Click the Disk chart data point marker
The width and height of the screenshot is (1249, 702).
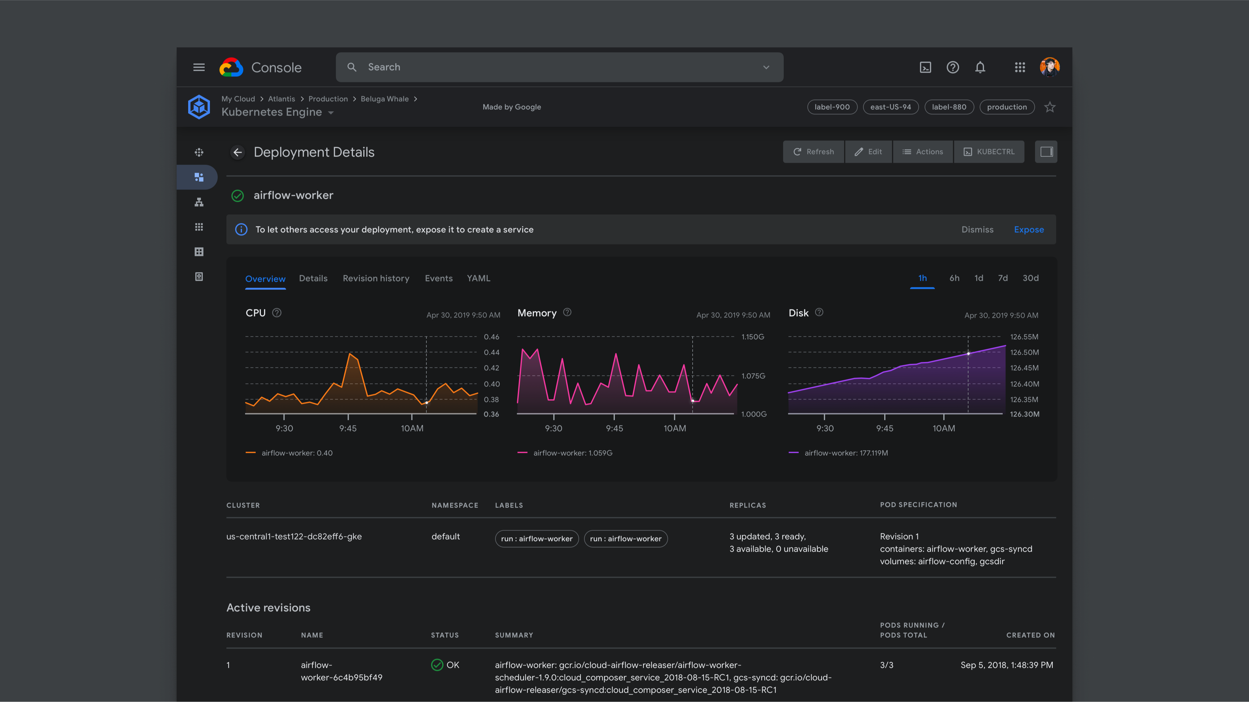click(x=968, y=353)
